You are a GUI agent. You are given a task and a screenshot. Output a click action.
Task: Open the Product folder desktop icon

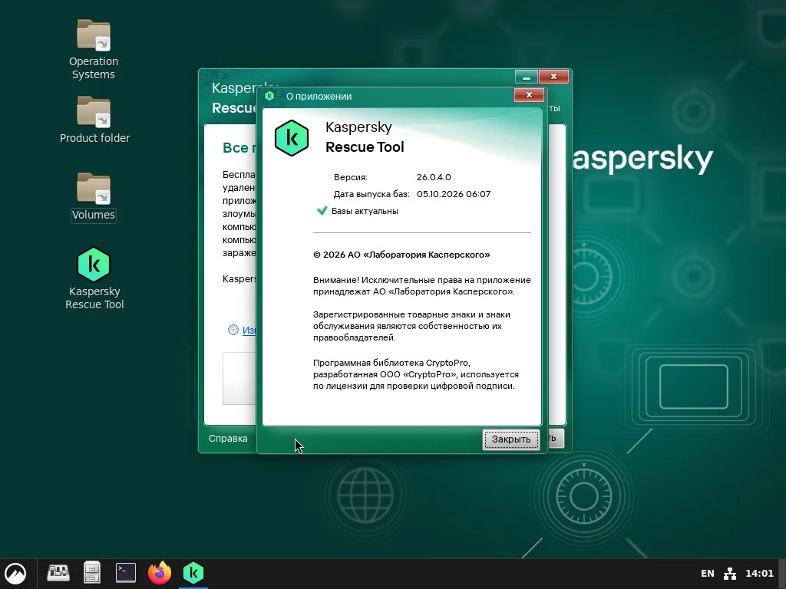94,120
